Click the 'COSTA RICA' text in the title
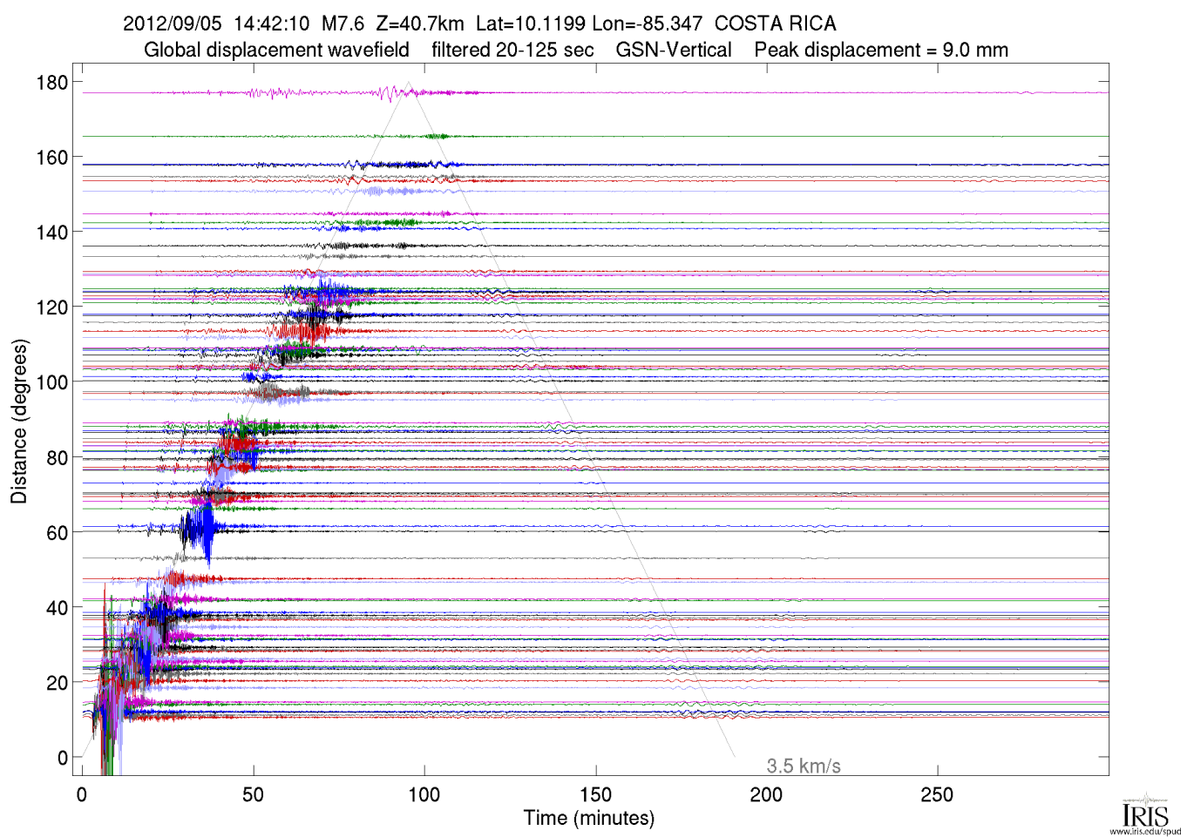Image resolution: width=1187 pixels, height=837 pixels. pyautogui.click(x=775, y=24)
